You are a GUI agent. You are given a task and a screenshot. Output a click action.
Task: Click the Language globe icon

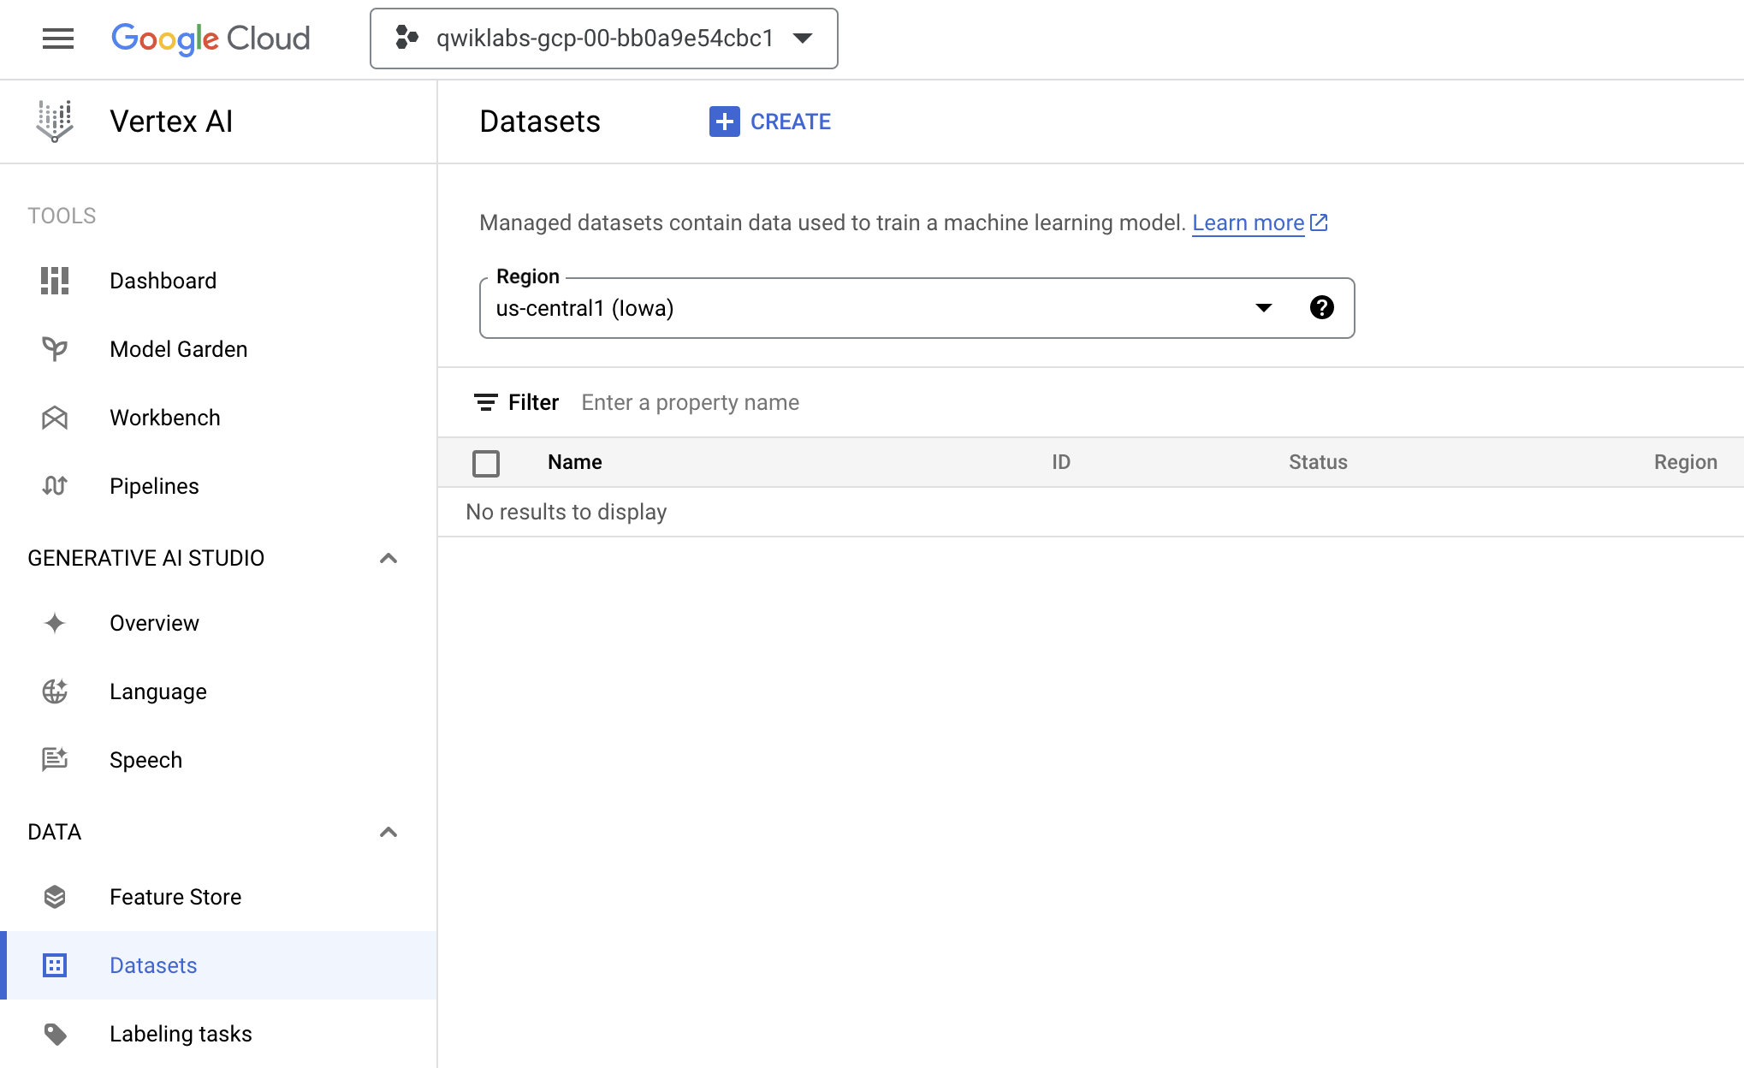(55, 691)
